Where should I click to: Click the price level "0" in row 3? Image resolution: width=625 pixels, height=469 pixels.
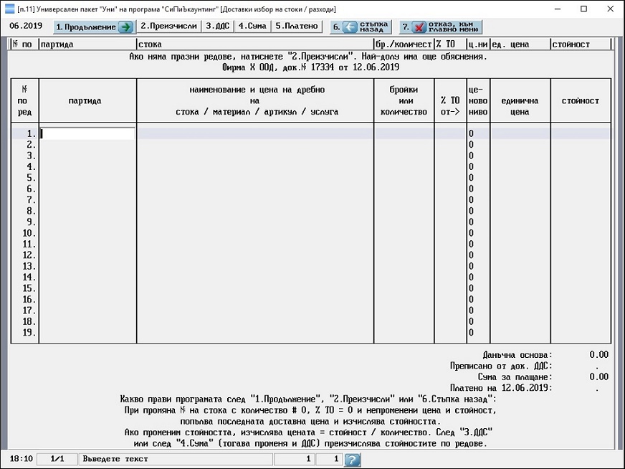471,156
